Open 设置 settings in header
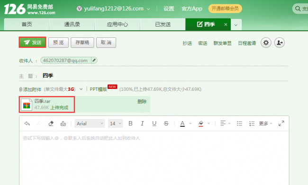 [x=169, y=9]
